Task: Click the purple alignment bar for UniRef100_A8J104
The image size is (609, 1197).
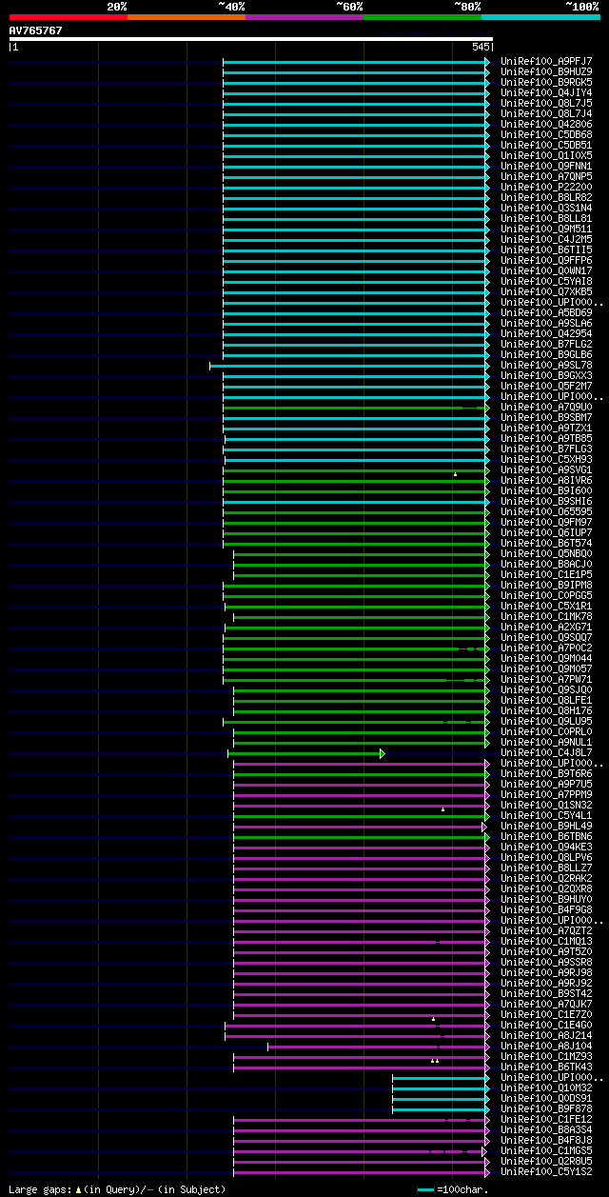Action: [x=376, y=1046]
